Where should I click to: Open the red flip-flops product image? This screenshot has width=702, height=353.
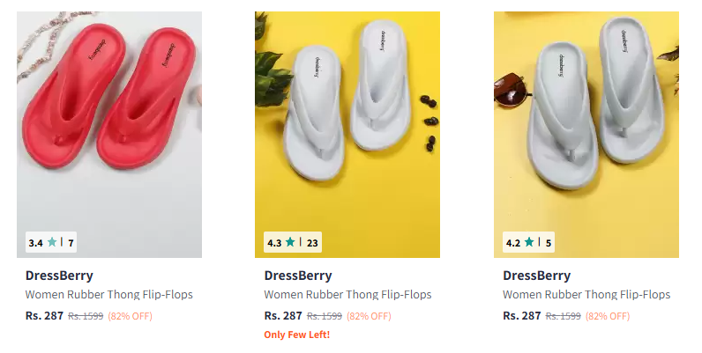coord(109,135)
